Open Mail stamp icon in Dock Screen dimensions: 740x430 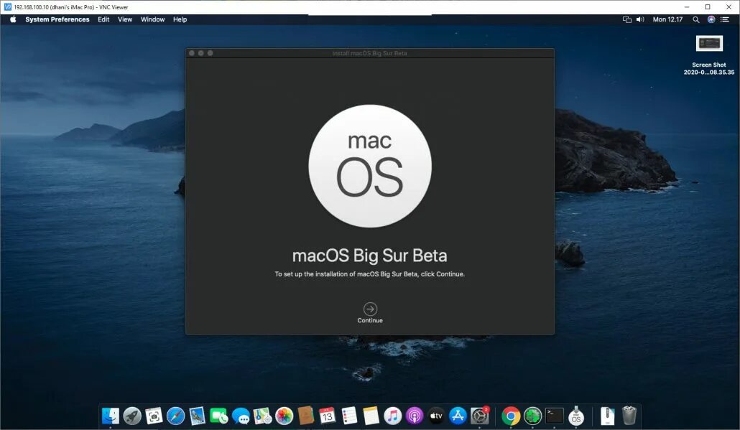coord(198,416)
